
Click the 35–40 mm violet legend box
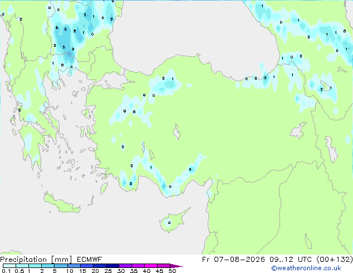(138, 266)
